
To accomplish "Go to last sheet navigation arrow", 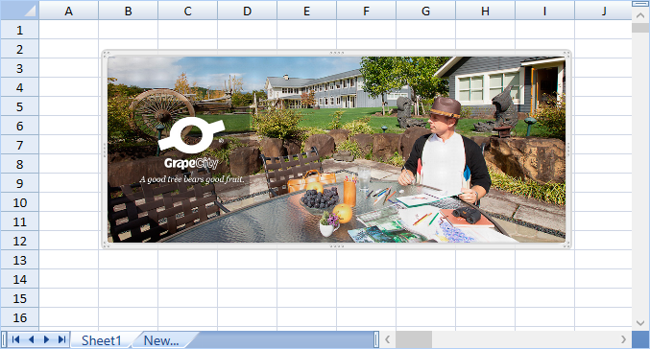I will pyautogui.click(x=61, y=339).
